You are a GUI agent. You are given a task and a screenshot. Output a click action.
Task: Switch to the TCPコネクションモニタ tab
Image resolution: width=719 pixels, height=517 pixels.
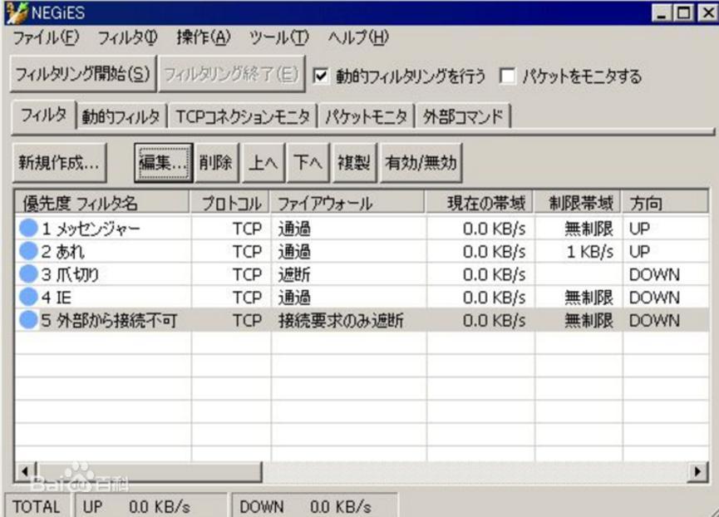pos(243,117)
